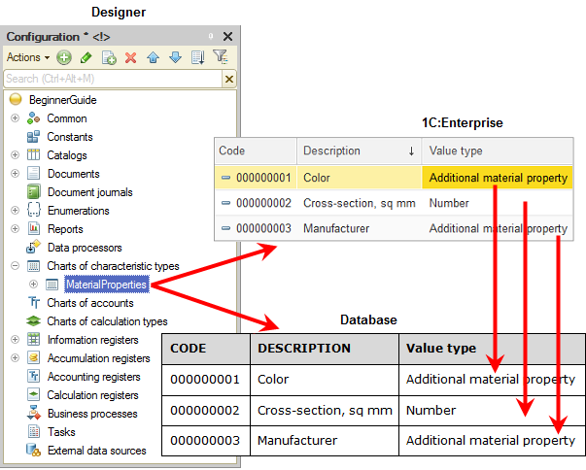Click the Common tree icon
Viewport: 586px width, 470px height.
33,117
